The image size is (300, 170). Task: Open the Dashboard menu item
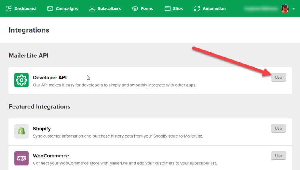(21, 8)
